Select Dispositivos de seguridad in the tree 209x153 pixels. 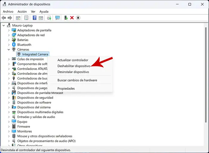[35, 98]
